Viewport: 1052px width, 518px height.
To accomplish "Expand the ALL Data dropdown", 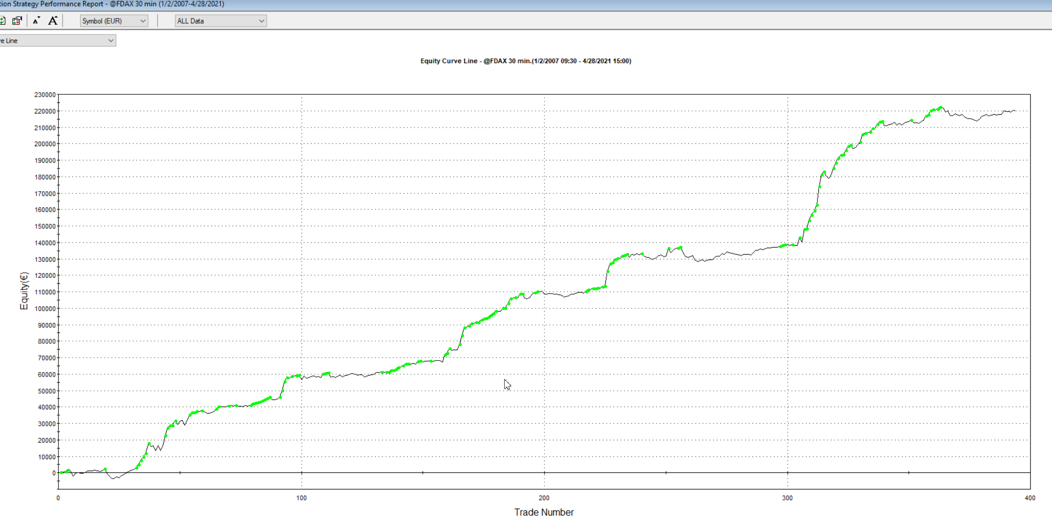I will click(221, 21).
